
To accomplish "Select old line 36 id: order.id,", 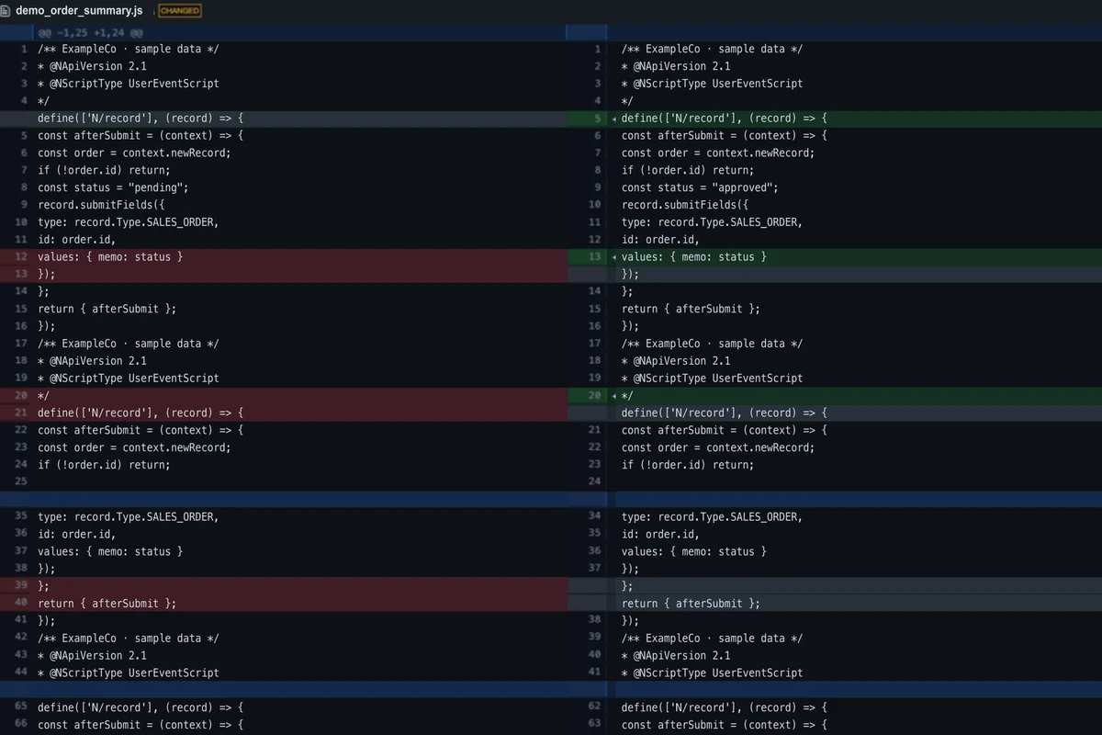I will pyautogui.click(x=76, y=534).
